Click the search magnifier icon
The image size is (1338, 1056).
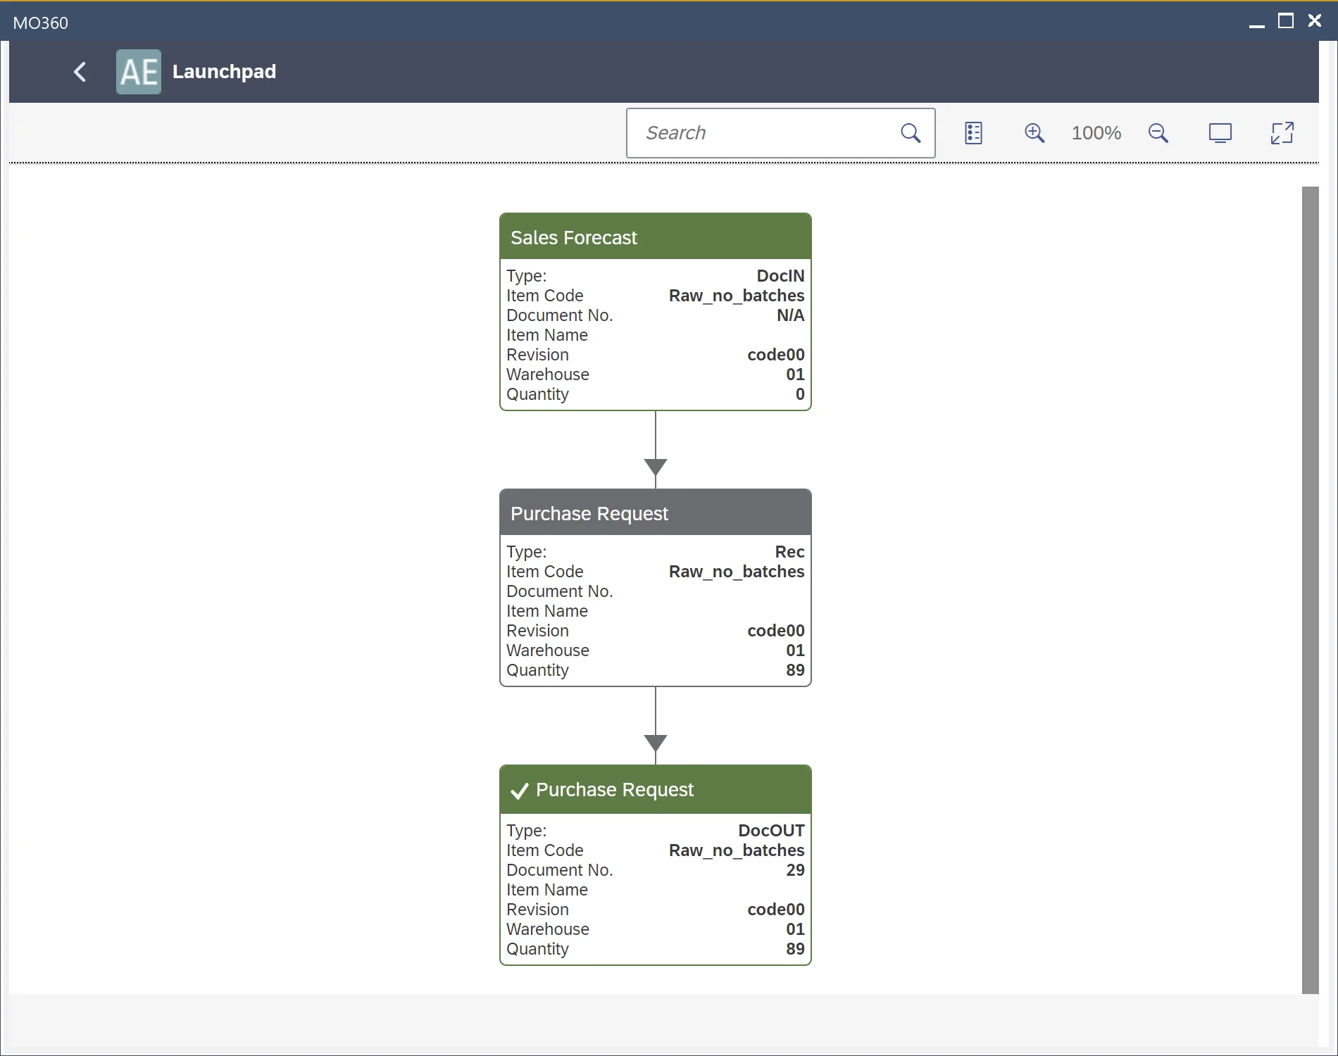[910, 133]
